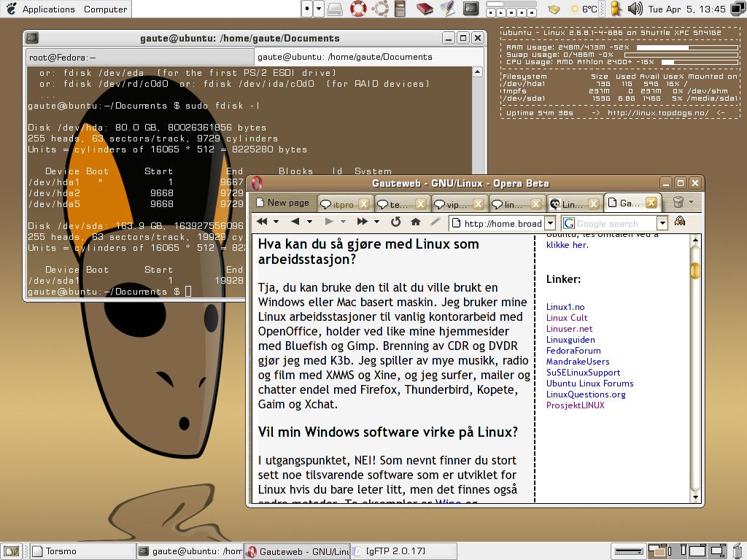Screen dimensions: 747x560
Task: Switch to the workspace with the wide window outline in bottom switcher
Action: pos(697,551)
